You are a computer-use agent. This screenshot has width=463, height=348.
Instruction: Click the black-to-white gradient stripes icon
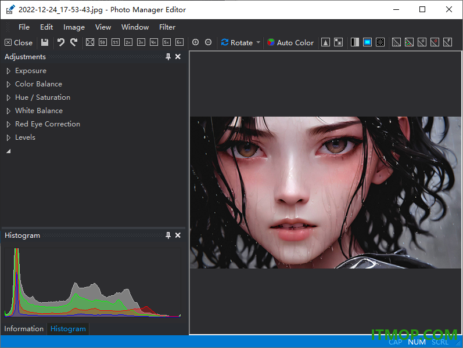pos(354,42)
